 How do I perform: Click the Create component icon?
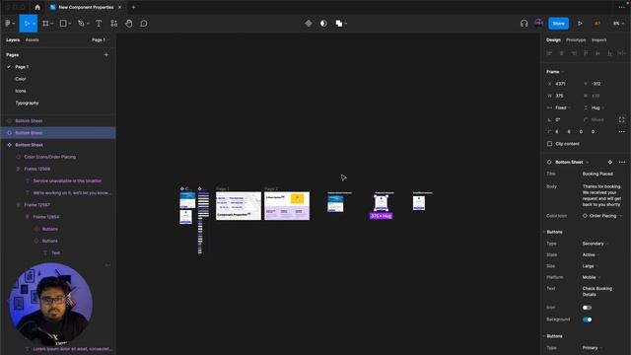(309, 24)
